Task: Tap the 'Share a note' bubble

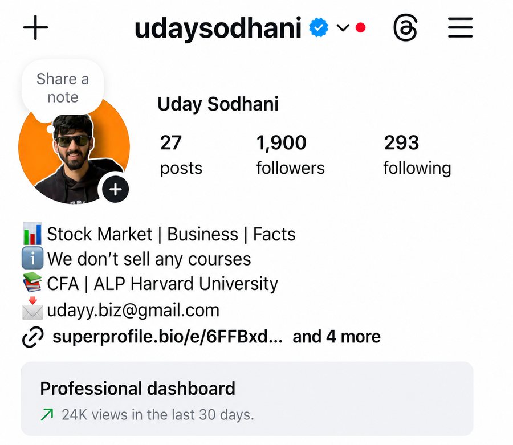Action: [63, 88]
